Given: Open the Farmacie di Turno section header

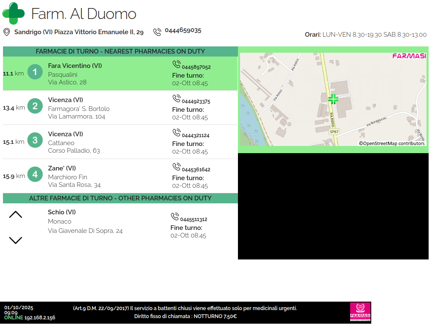Looking at the screenshot, I should click(x=120, y=51).
